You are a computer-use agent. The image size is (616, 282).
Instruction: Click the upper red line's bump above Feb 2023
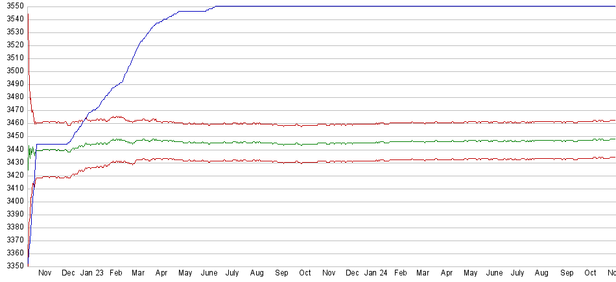(117, 117)
